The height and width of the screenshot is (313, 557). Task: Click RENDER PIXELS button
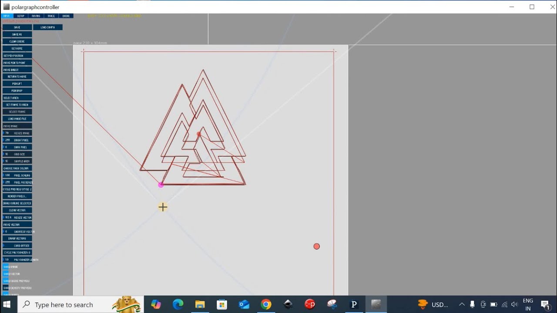[17, 196]
